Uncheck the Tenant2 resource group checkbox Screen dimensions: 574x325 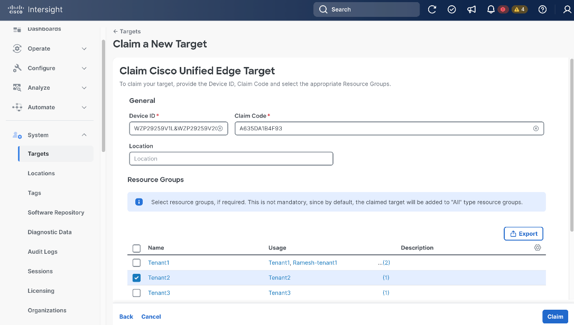tap(136, 278)
